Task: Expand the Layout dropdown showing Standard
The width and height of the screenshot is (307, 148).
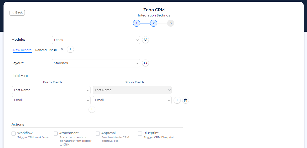Action: tap(96, 63)
